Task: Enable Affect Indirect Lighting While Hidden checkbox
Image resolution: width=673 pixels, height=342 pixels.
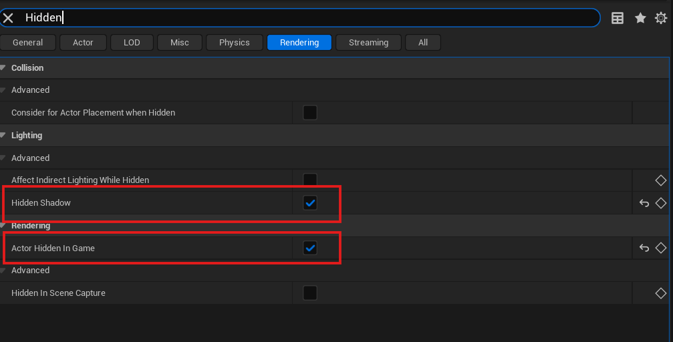Action: 310,180
